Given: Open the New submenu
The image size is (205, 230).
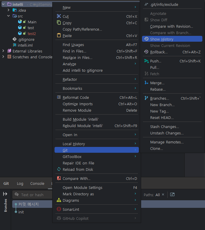Looking at the screenshot, I should (x=97, y=7).
